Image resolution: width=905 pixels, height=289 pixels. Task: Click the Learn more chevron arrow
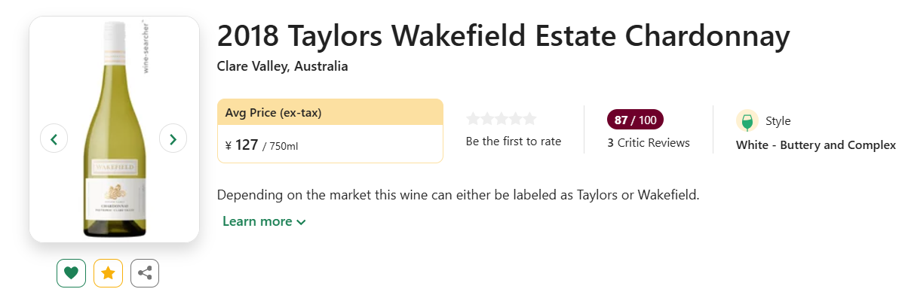pyautogui.click(x=302, y=222)
